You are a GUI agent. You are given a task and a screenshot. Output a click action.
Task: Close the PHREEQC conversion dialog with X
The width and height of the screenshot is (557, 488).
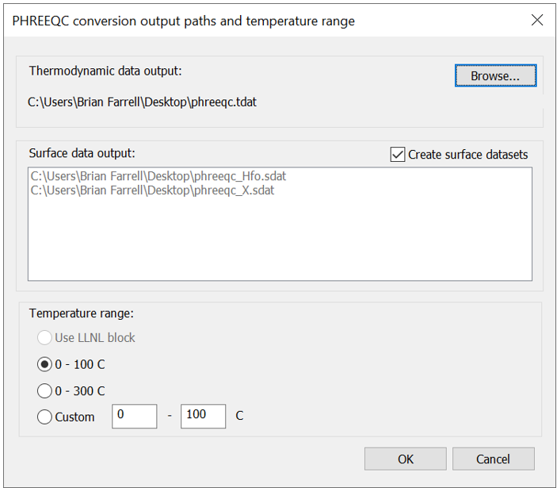(x=536, y=21)
